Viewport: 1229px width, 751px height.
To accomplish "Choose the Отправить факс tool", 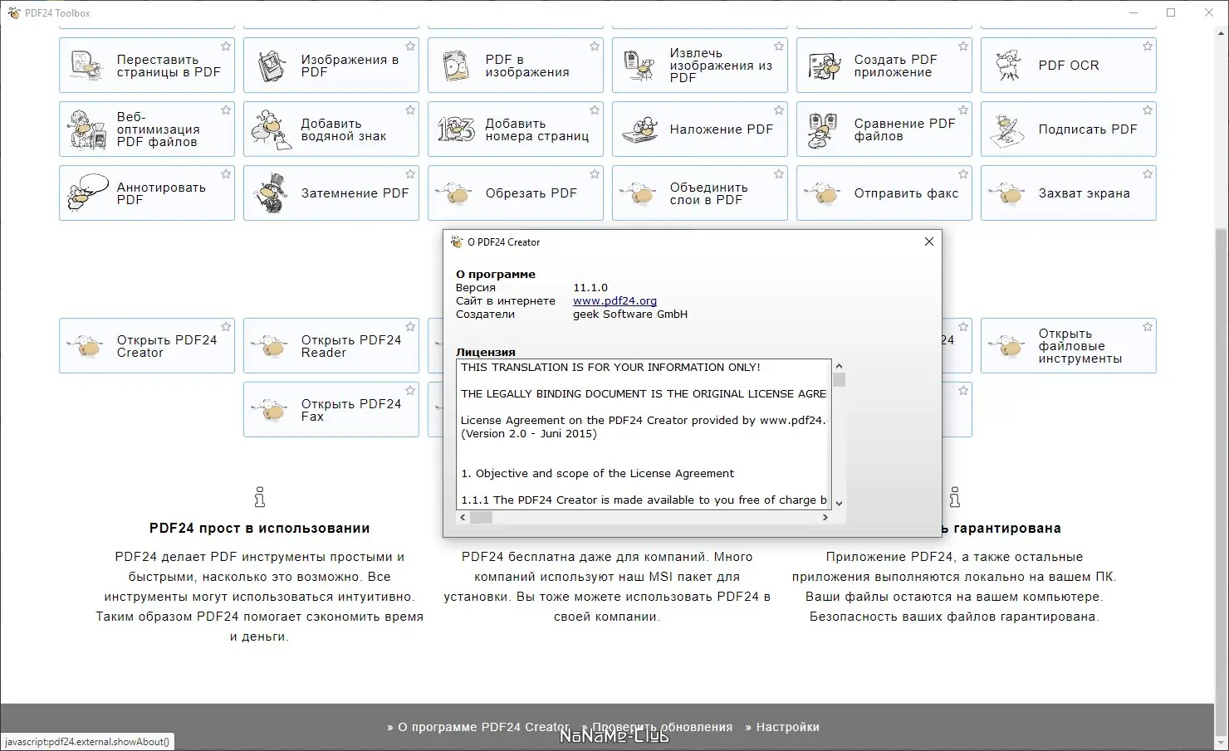I will click(884, 193).
